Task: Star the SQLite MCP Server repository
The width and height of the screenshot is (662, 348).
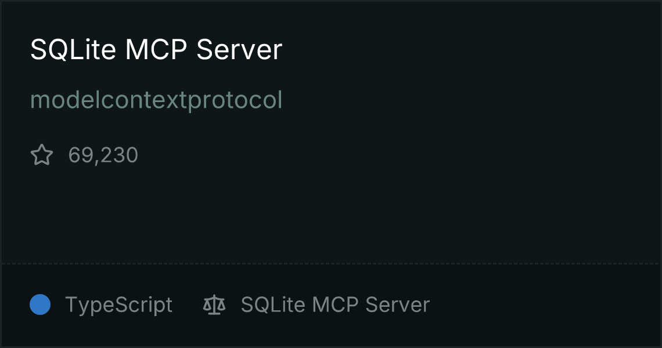Action: tap(42, 155)
